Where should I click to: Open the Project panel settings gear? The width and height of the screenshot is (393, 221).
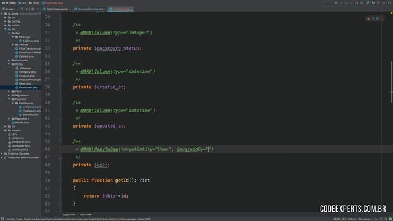click(33, 9)
